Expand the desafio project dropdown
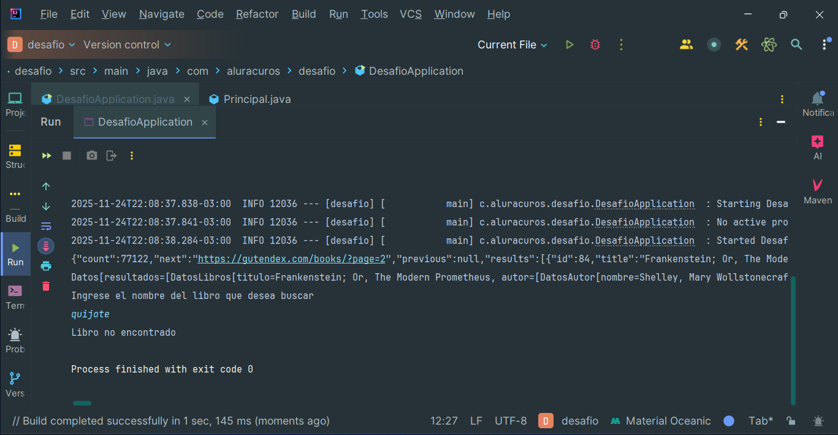 click(x=42, y=45)
